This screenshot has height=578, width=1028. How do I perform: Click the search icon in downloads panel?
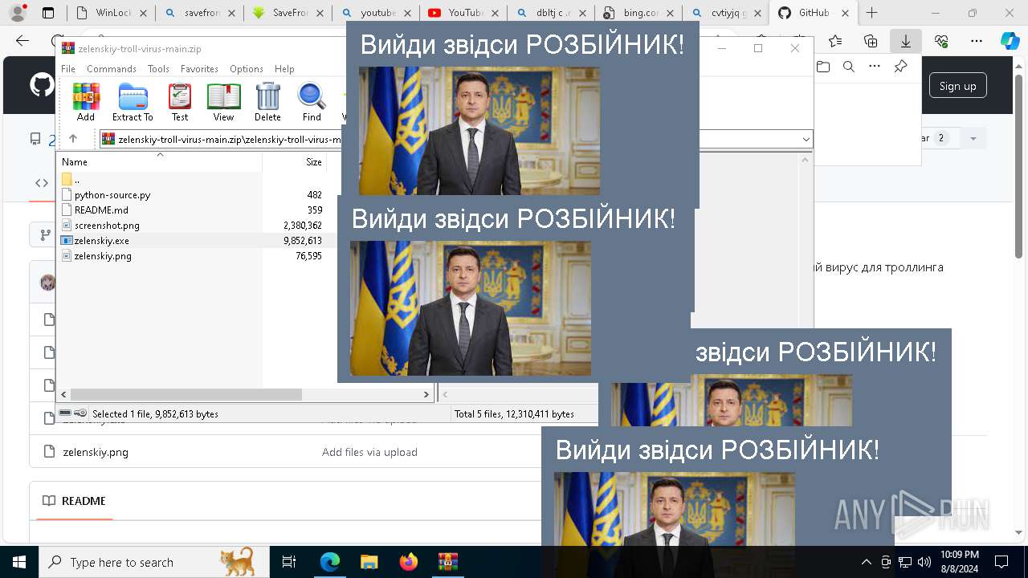tap(848, 67)
